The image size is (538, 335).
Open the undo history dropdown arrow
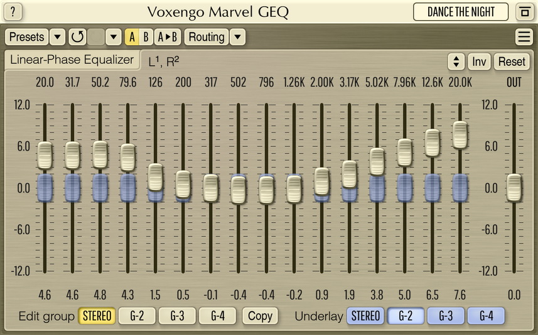pos(113,37)
